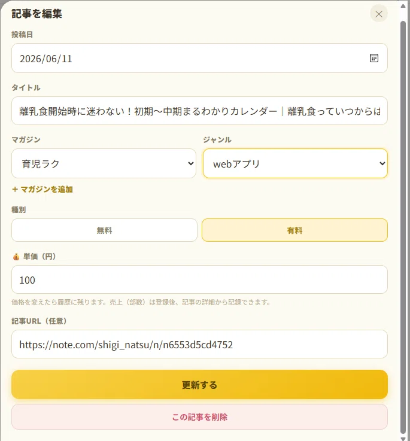
Task: Close the 記事を編集 dialog
Action: 379,14
